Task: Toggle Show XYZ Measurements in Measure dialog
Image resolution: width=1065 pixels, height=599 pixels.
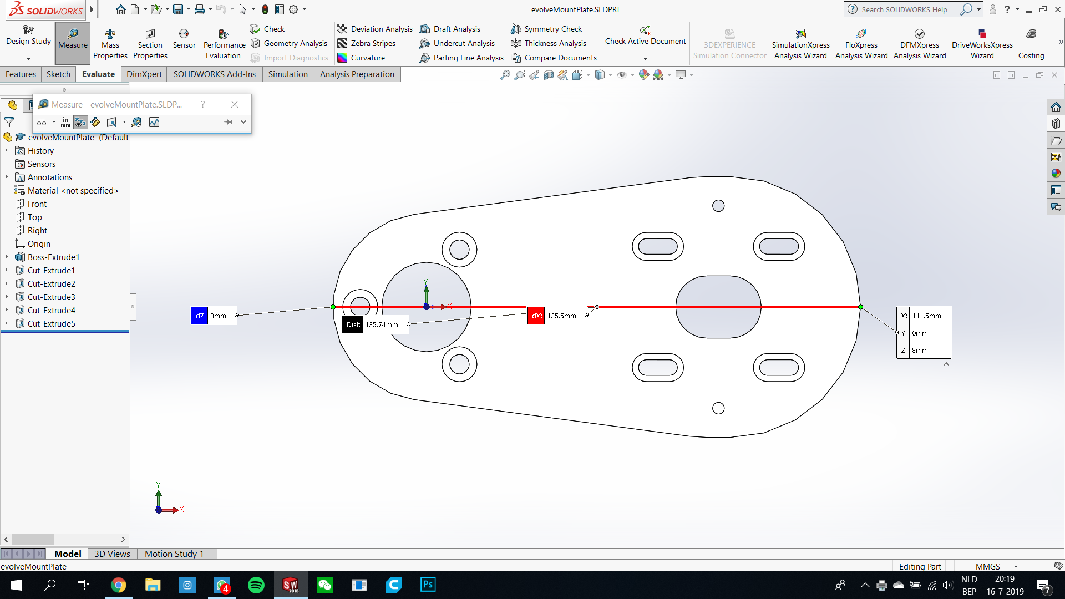Action: (x=80, y=122)
